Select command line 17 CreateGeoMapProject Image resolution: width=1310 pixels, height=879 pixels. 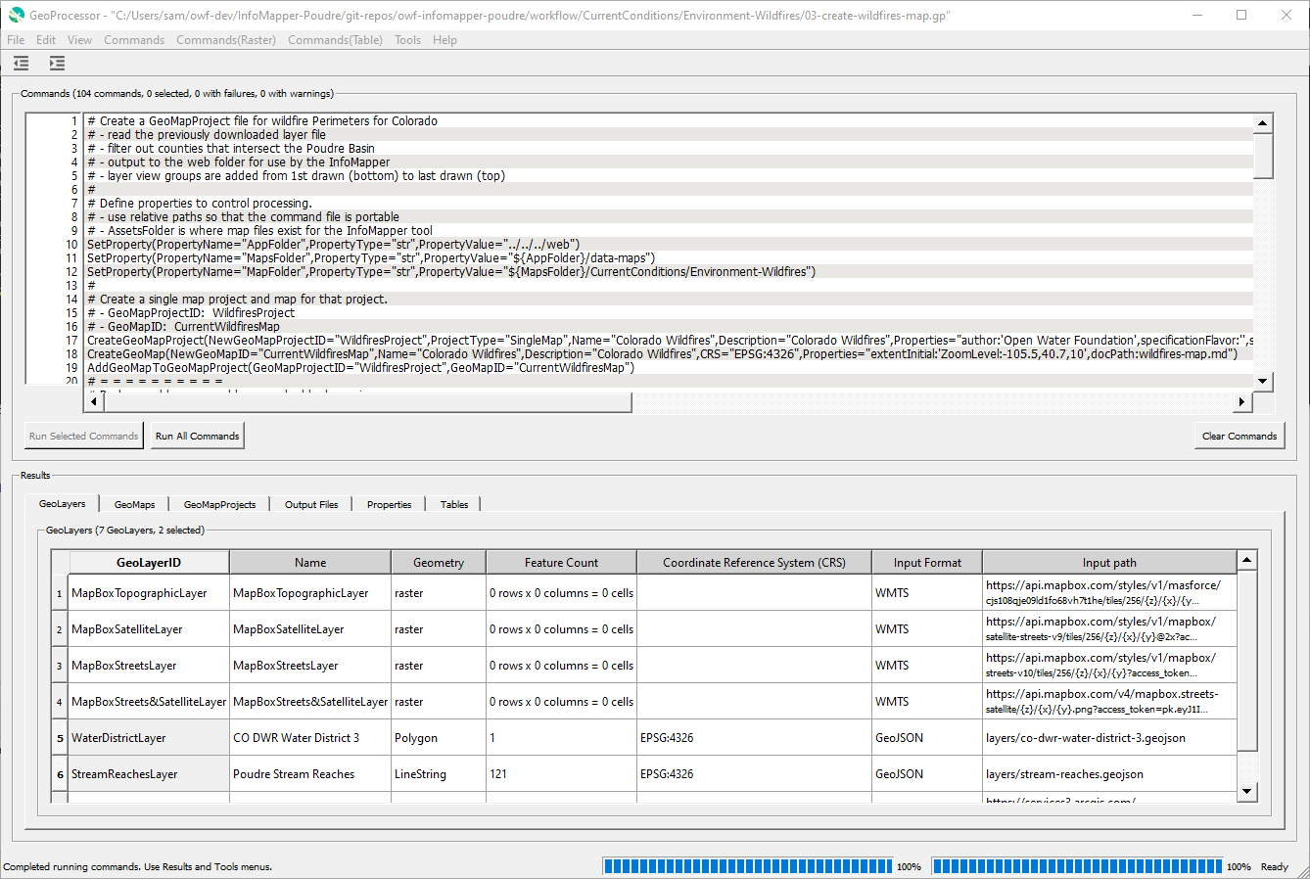670,341
